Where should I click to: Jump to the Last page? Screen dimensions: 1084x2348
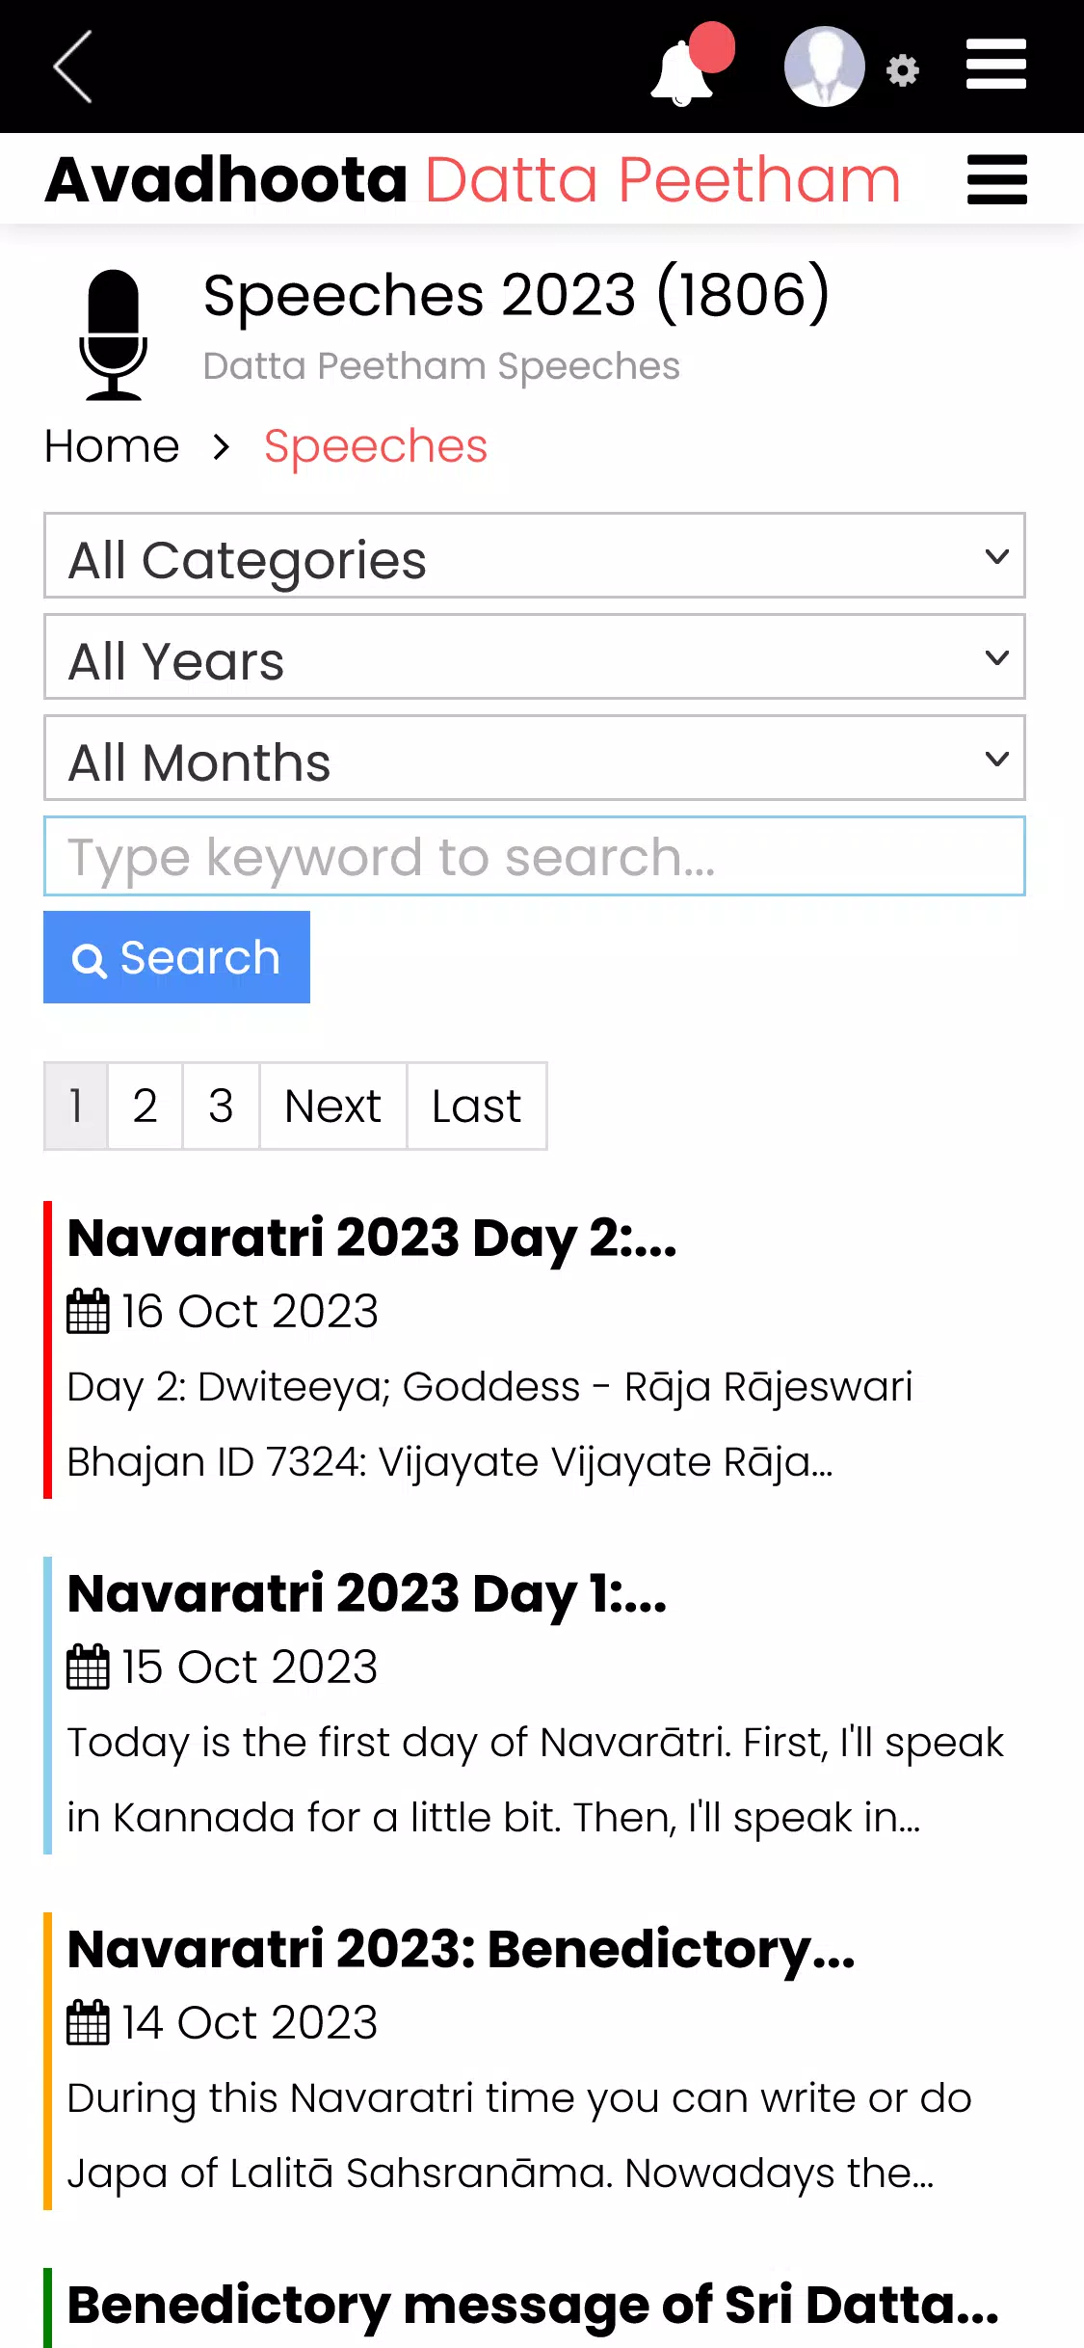476,1107
